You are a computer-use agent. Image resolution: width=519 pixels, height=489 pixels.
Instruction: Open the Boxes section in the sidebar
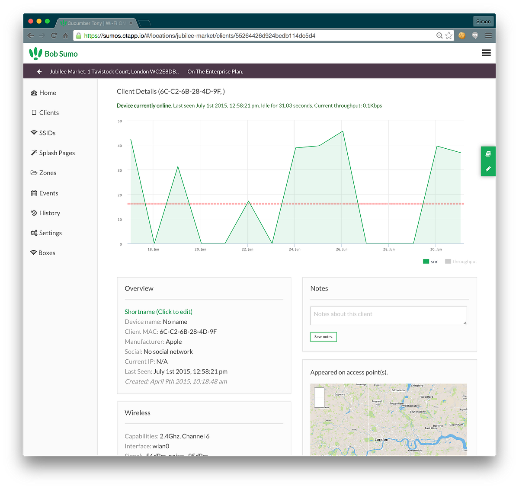pyautogui.click(x=47, y=252)
